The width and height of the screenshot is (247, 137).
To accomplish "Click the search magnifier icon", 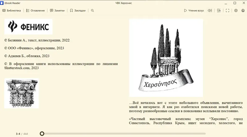I will [92, 10].
